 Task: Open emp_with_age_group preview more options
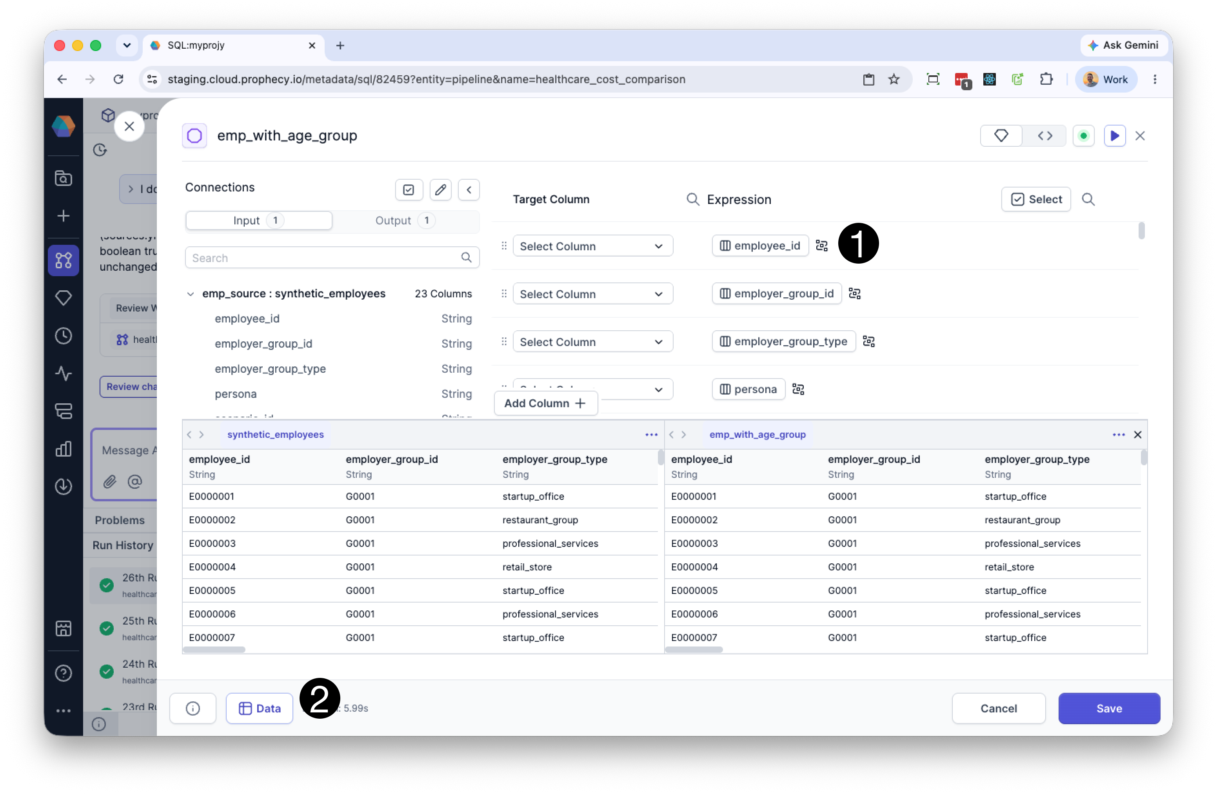(x=1118, y=434)
